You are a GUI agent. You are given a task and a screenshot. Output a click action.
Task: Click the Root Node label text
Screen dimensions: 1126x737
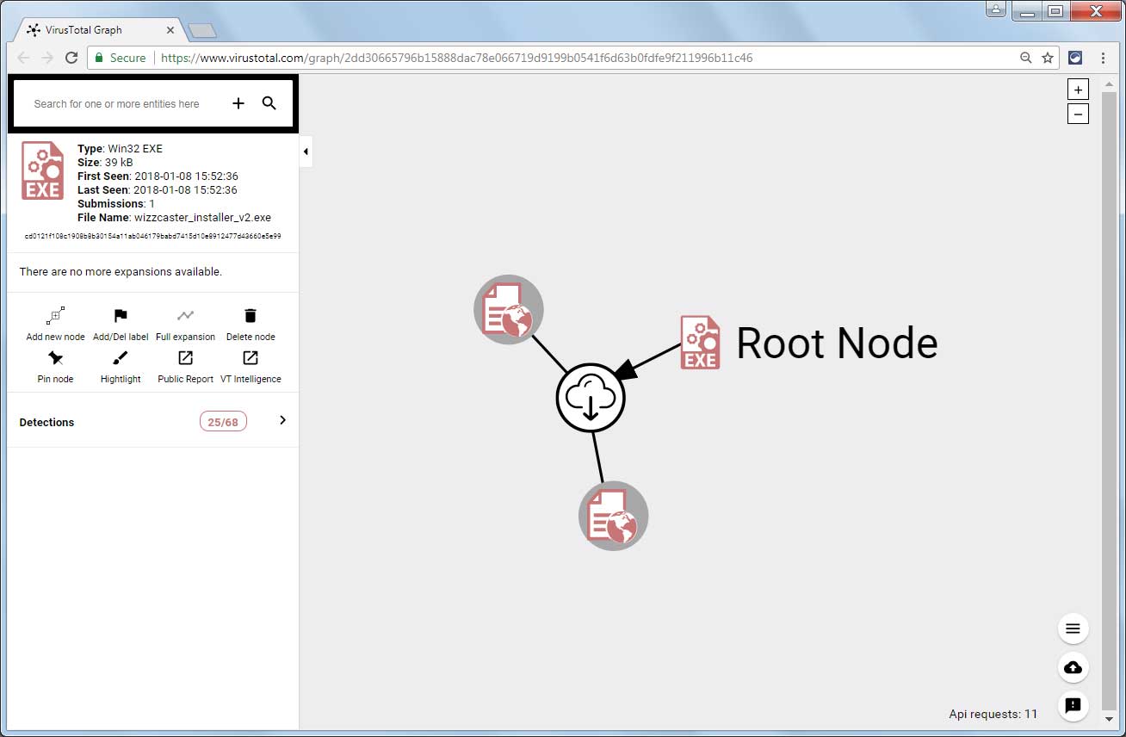pyautogui.click(x=837, y=343)
